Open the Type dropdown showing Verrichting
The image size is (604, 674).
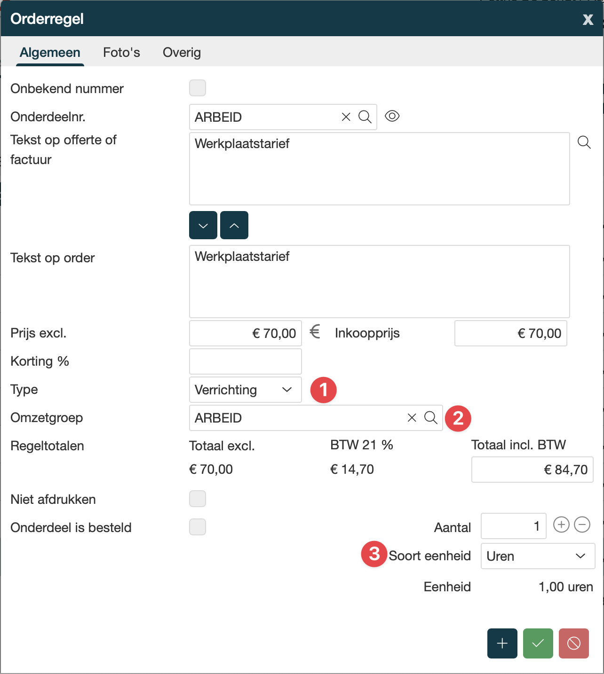tap(245, 390)
